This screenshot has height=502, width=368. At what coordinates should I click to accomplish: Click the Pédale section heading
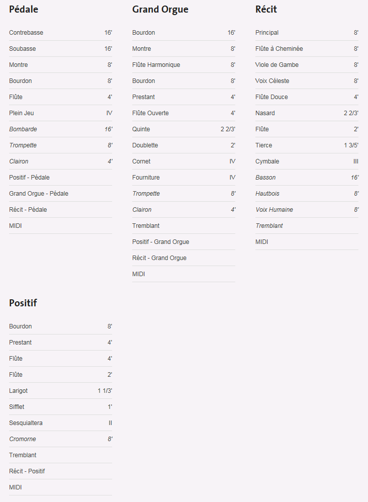pos(24,9)
